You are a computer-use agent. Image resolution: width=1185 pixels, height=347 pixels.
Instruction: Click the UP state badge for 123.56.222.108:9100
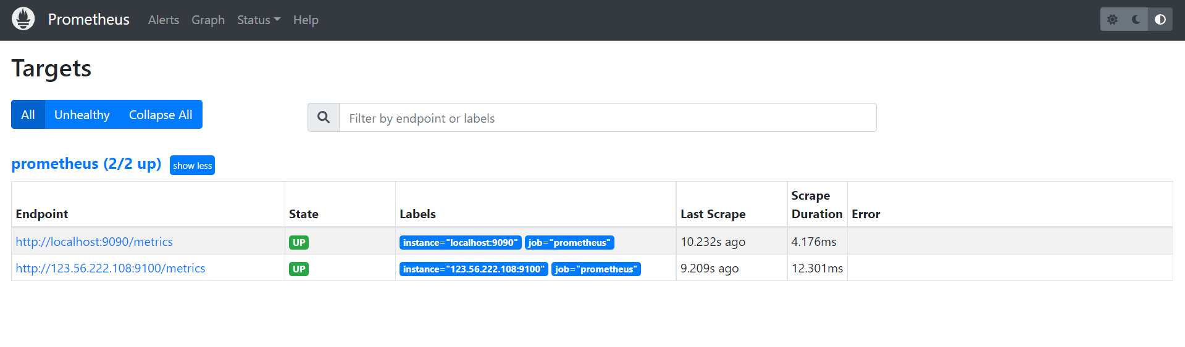pos(299,269)
